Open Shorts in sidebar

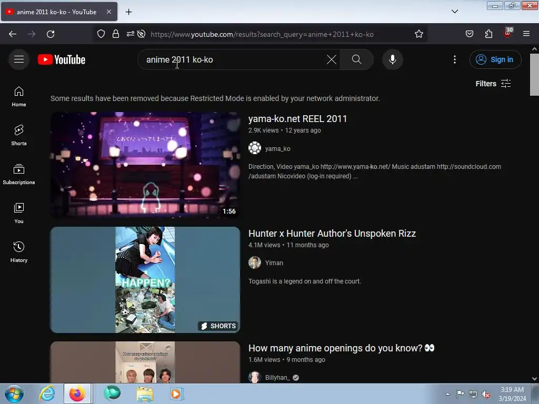(x=19, y=136)
